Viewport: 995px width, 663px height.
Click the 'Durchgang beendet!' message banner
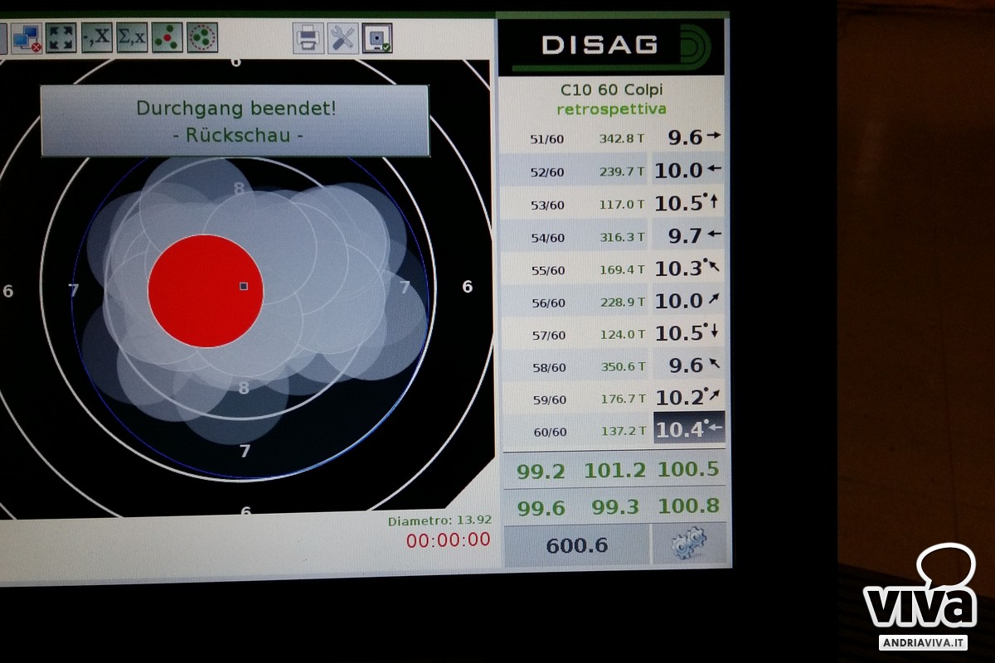(235, 120)
